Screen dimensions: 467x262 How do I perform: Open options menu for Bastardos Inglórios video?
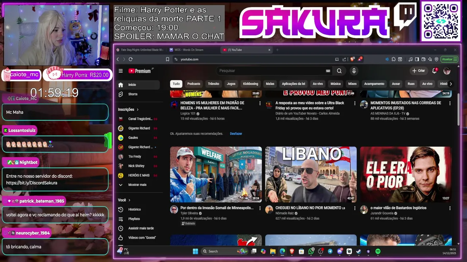click(x=449, y=208)
